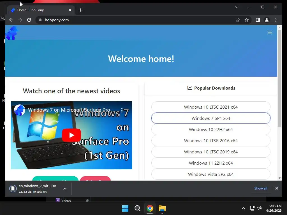Download Windows 10 22H2 x64
The height and width of the screenshot is (215, 287).
click(211, 129)
